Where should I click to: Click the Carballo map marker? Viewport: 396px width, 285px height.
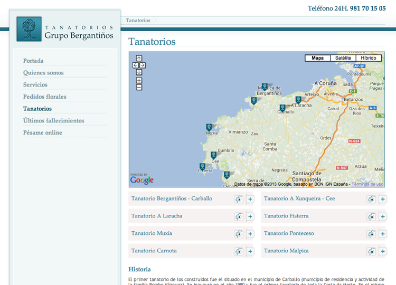pos(282,108)
